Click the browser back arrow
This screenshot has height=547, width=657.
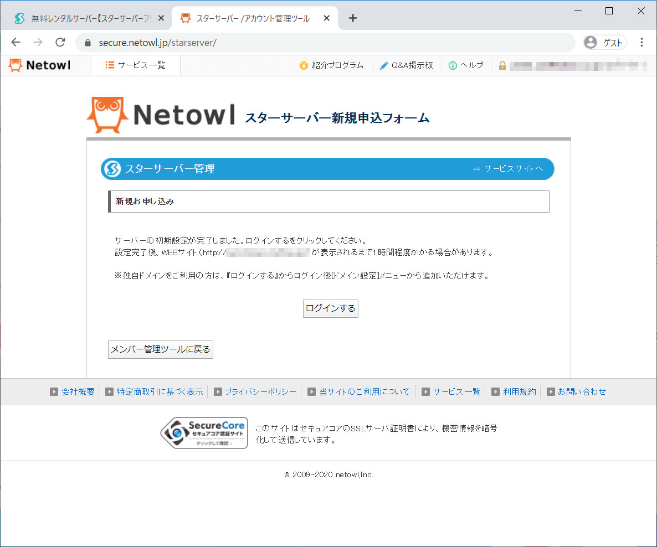tap(16, 42)
